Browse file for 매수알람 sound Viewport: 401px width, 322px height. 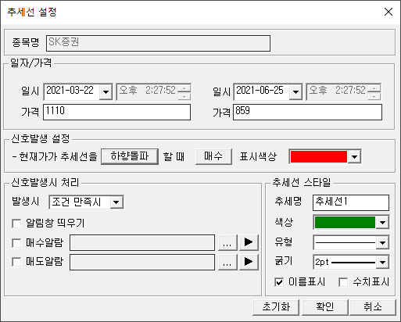pos(227,242)
